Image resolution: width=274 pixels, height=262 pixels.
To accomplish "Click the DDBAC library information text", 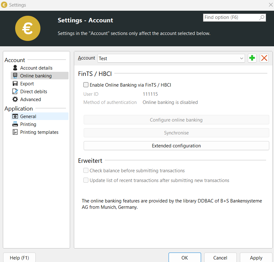I will pyautogui.click(x=172, y=204).
